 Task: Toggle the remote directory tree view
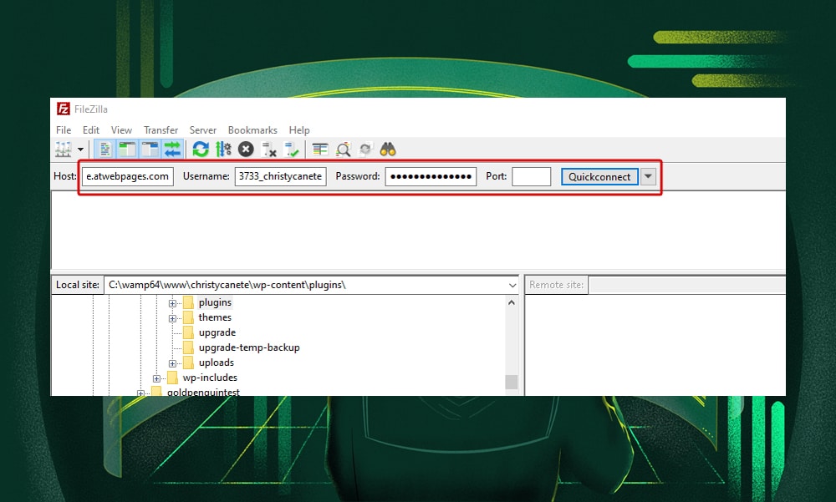pyautogui.click(x=150, y=149)
